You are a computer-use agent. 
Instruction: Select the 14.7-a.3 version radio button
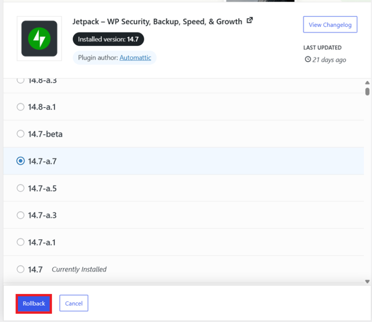point(21,215)
